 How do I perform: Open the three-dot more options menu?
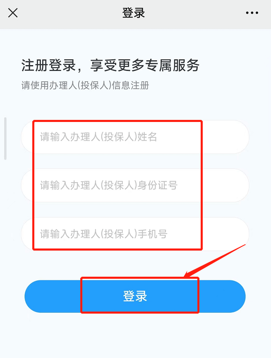pos(252,13)
